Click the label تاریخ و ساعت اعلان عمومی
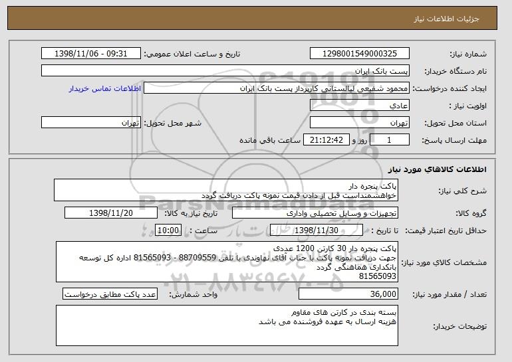Viewport: 512px width, 362px height. (192, 54)
